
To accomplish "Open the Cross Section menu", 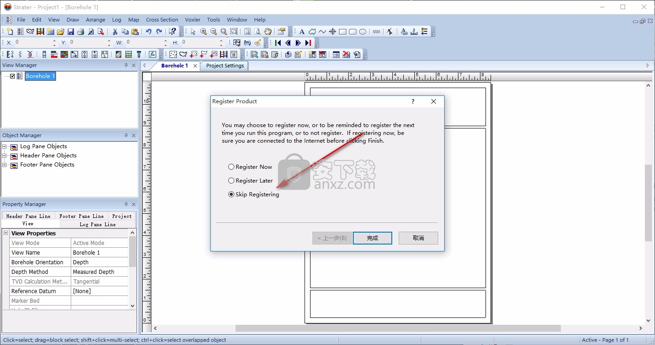I will 162,20.
